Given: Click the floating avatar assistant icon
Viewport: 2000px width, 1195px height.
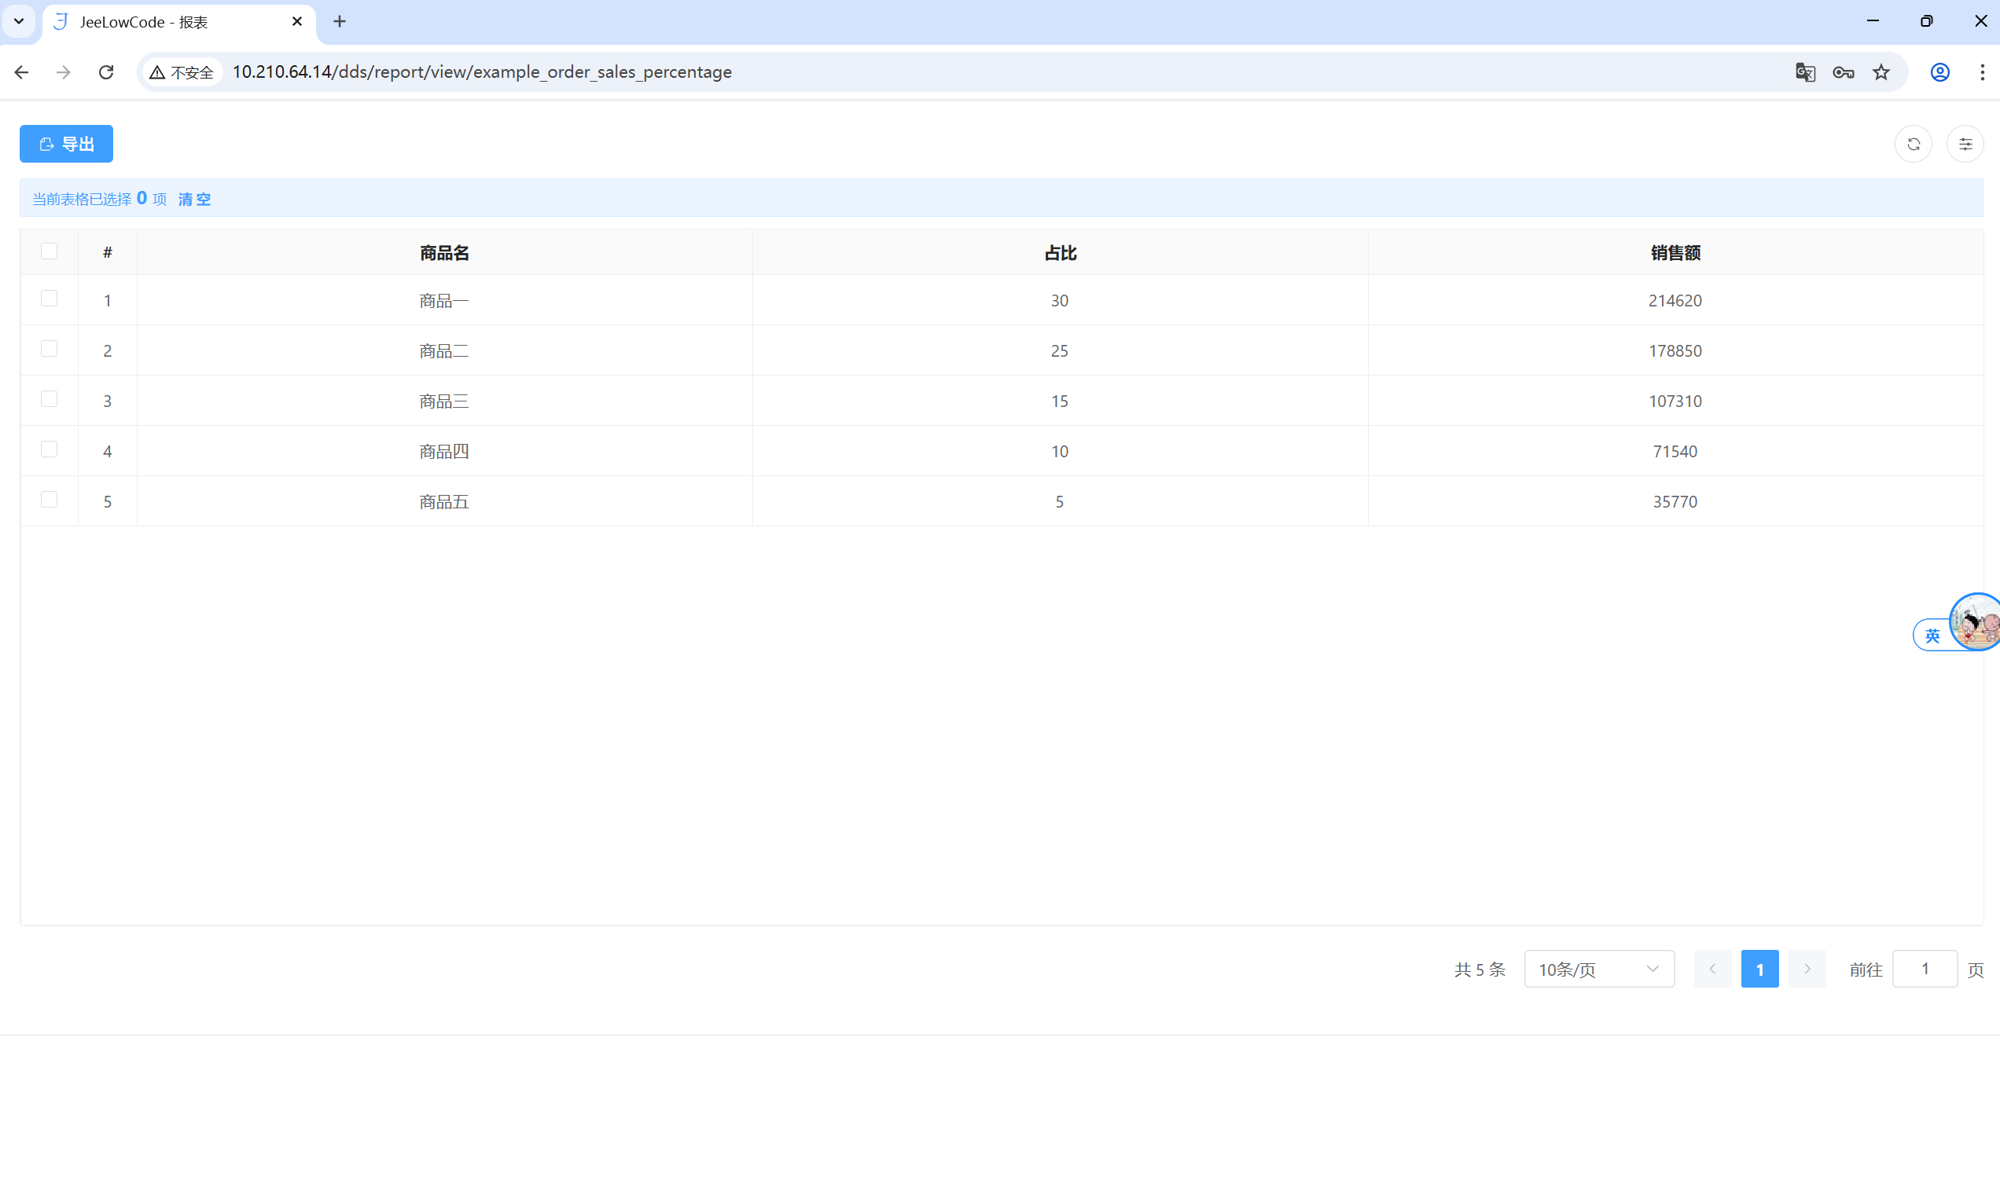Looking at the screenshot, I should (x=1976, y=621).
